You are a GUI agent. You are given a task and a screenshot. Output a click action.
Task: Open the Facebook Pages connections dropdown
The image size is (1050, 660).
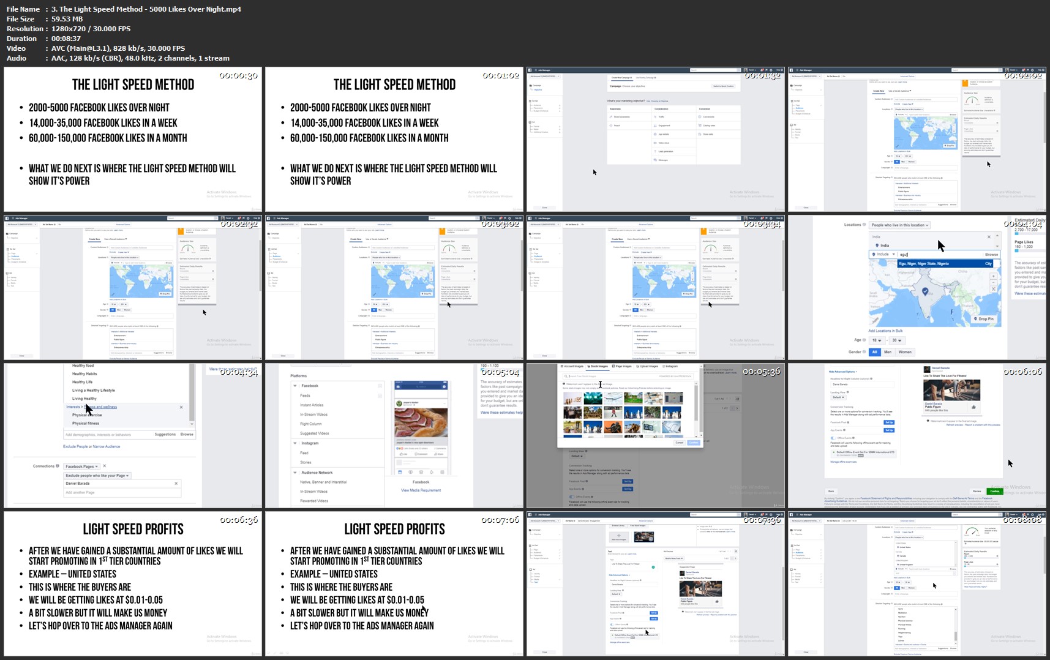[x=81, y=467]
